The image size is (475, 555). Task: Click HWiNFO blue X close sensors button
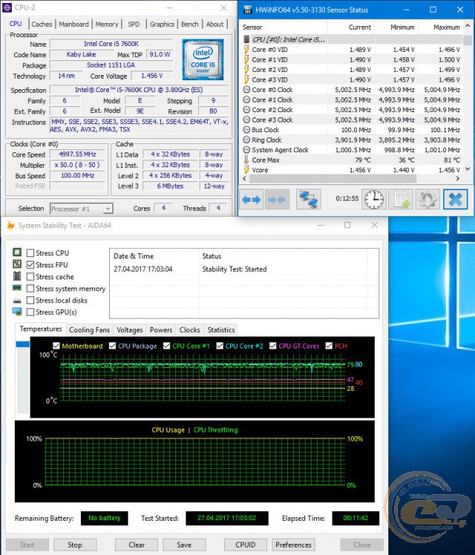click(455, 199)
